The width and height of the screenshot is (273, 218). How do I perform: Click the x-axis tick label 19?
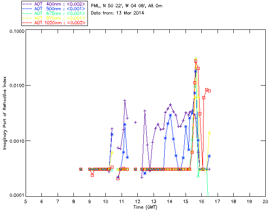coord(250,201)
